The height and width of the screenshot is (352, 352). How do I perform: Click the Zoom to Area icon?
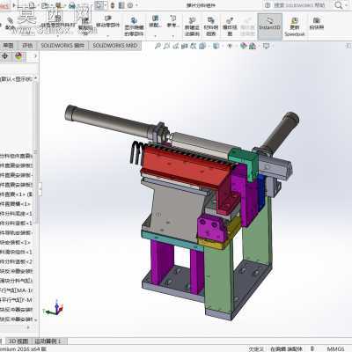pyautogui.click(x=166, y=46)
